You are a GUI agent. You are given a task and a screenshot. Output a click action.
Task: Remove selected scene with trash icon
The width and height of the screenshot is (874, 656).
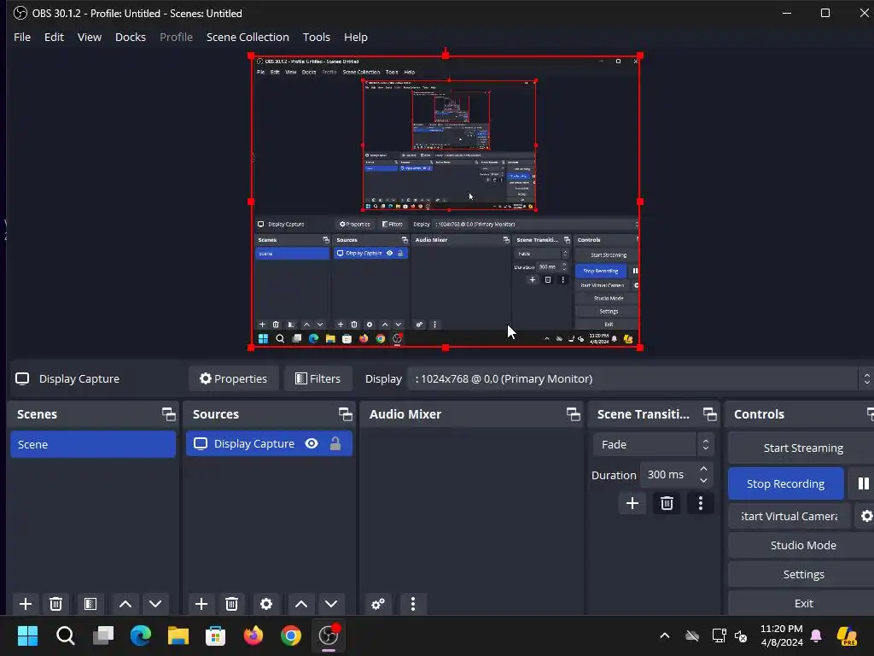click(55, 604)
